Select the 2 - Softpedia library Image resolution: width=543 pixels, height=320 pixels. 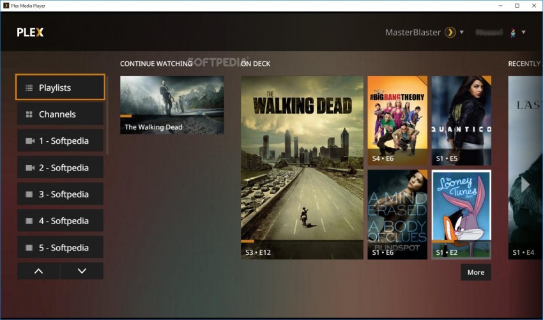(x=60, y=167)
